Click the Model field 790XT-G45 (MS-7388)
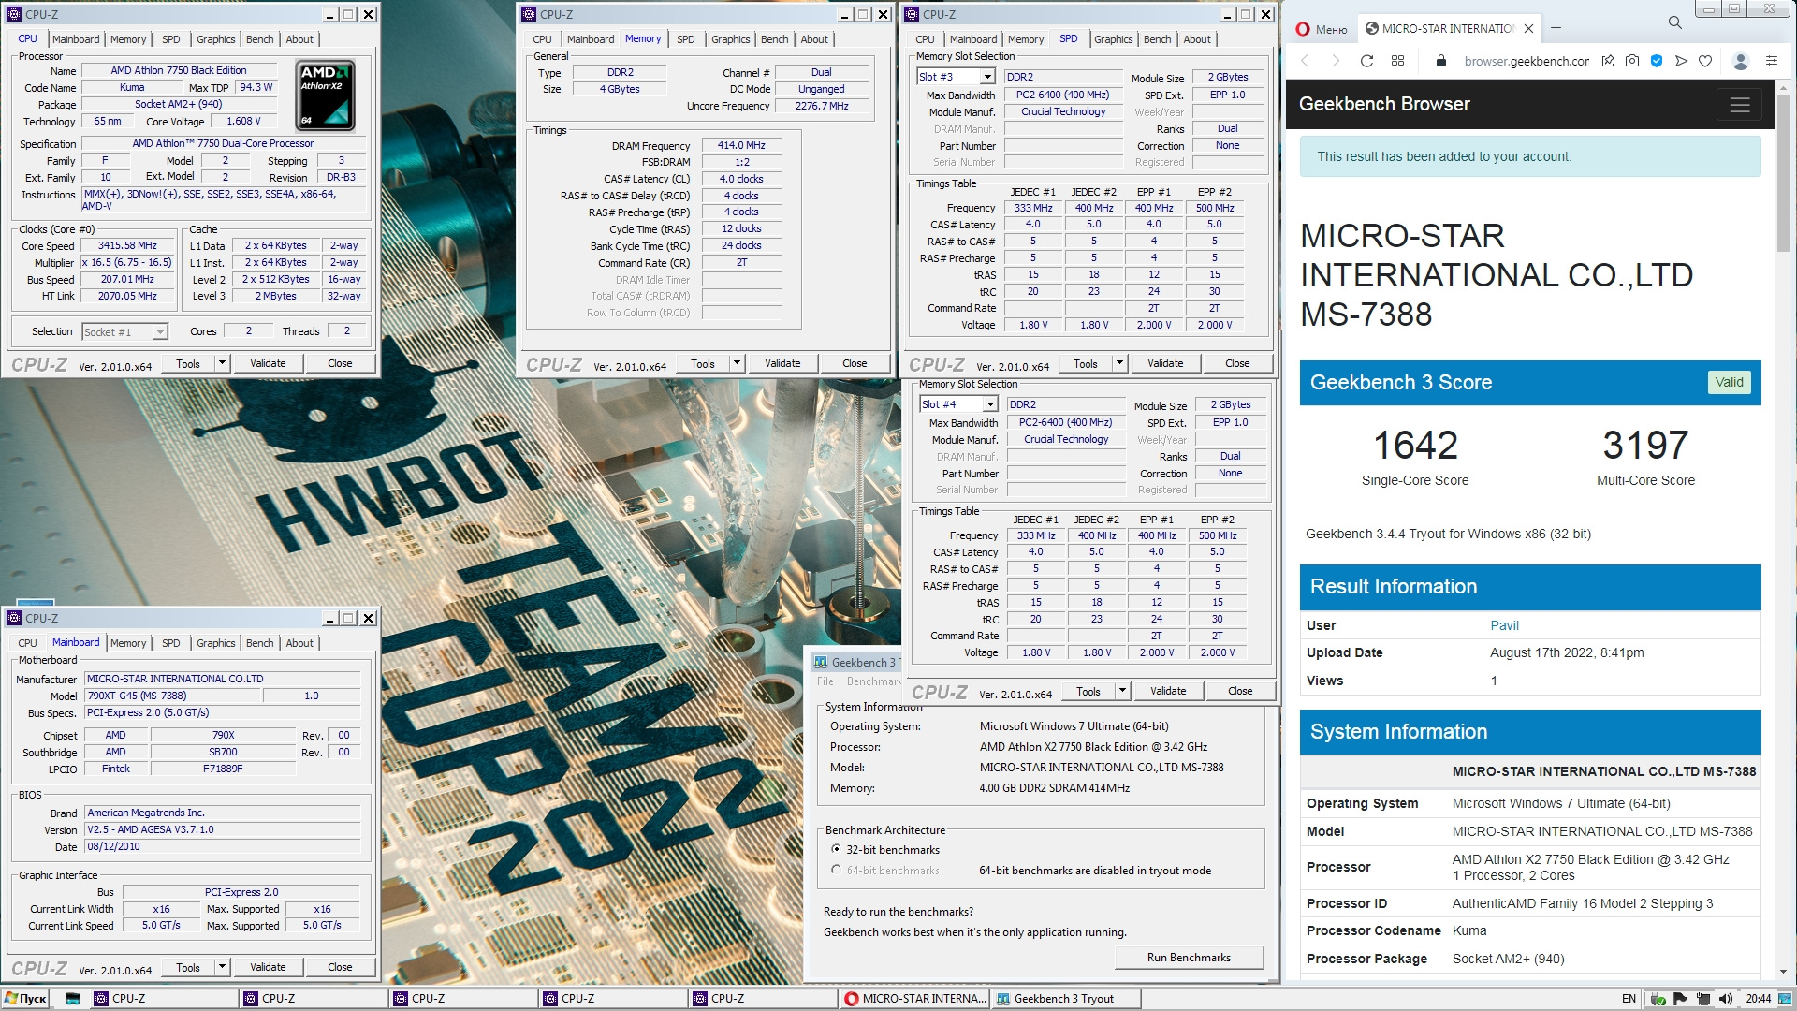Screen dimensions: 1797x1011 (x=172, y=696)
